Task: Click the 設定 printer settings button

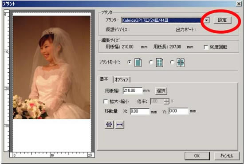Action: pyautogui.click(x=222, y=20)
